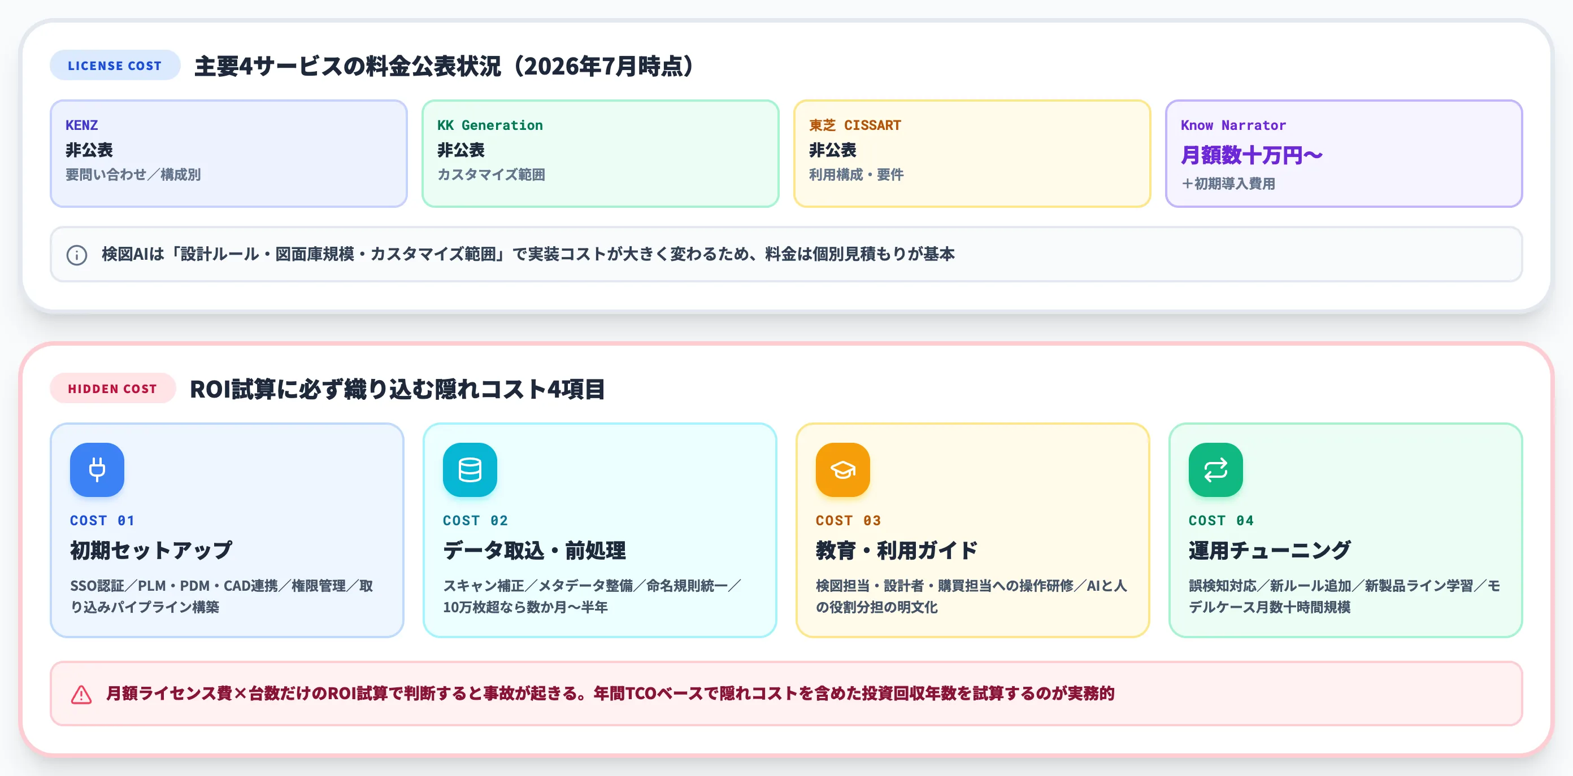Click the 誤検知対応／新ルール追加 description
Screen dimensions: 1573x776
1344,596
